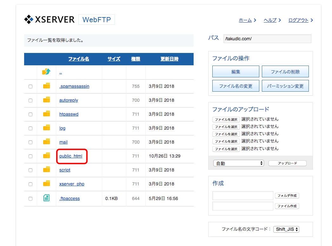Click the folder icon next to autoreply
The width and height of the screenshot is (332, 246).
pyautogui.click(x=47, y=100)
